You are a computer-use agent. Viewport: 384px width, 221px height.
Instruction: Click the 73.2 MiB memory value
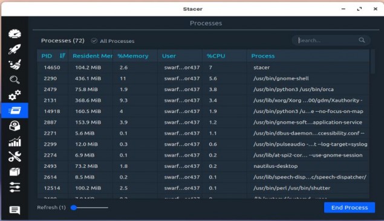point(86,166)
